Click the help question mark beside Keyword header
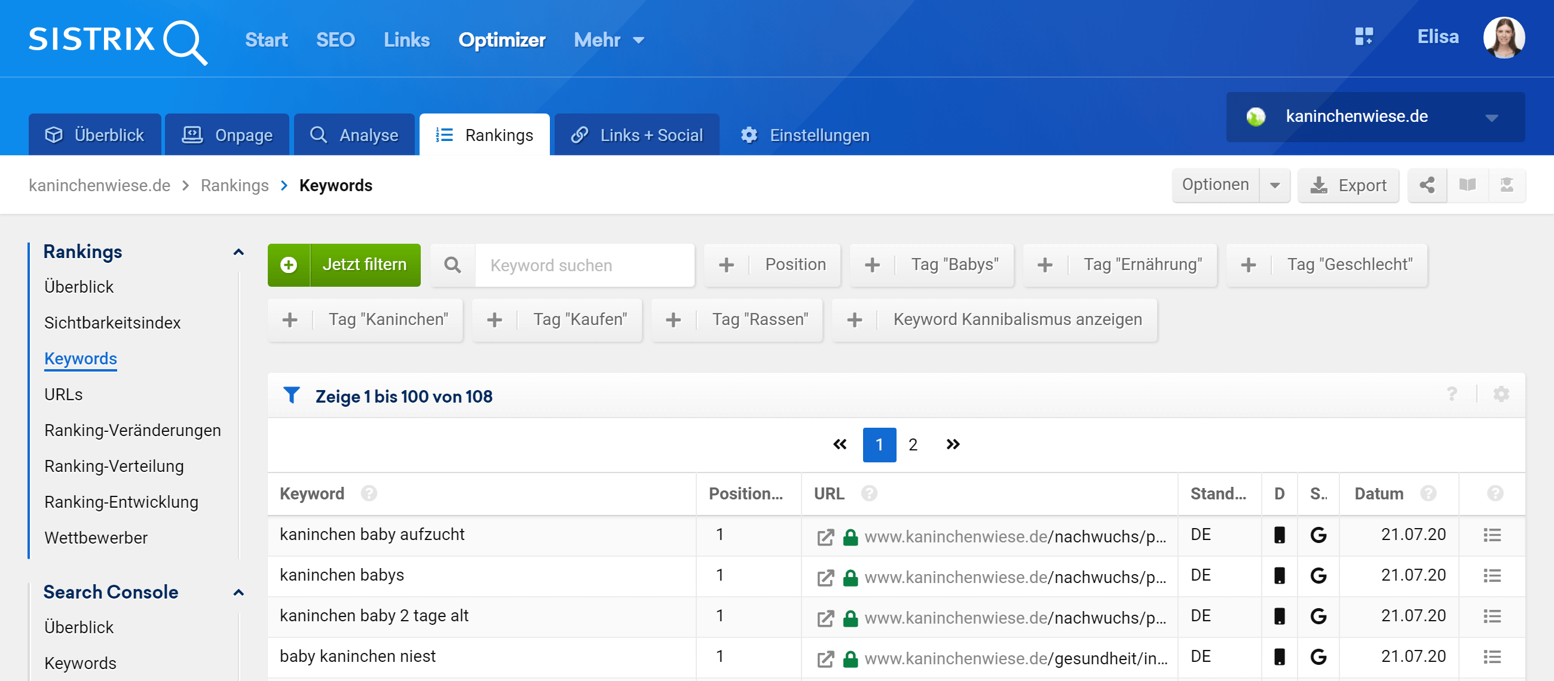The height and width of the screenshot is (681, 1554). point(369,493)
